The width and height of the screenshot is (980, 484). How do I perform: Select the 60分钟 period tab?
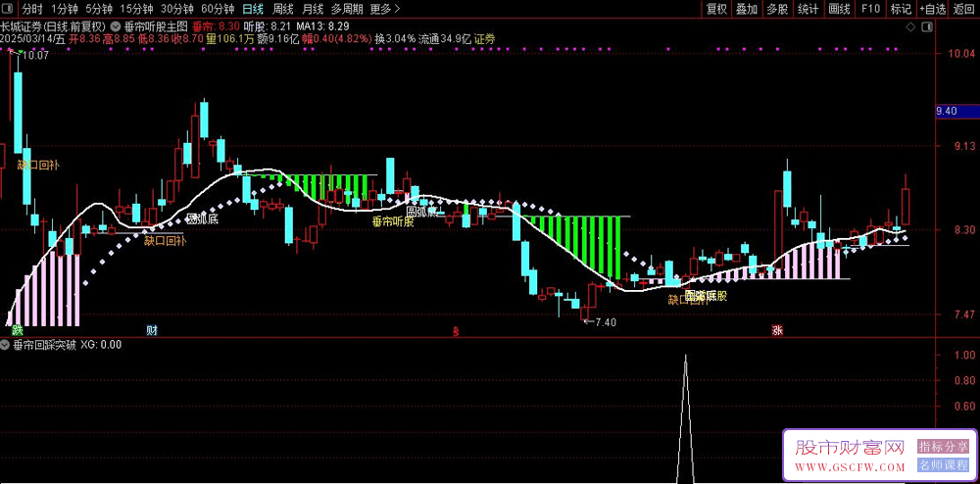(218, 9)
